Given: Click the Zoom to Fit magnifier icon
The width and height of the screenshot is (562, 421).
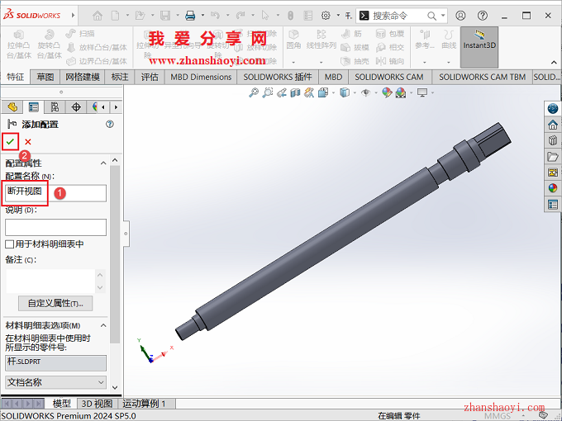Looking at the screenshot, I should [x=254, y=93].
